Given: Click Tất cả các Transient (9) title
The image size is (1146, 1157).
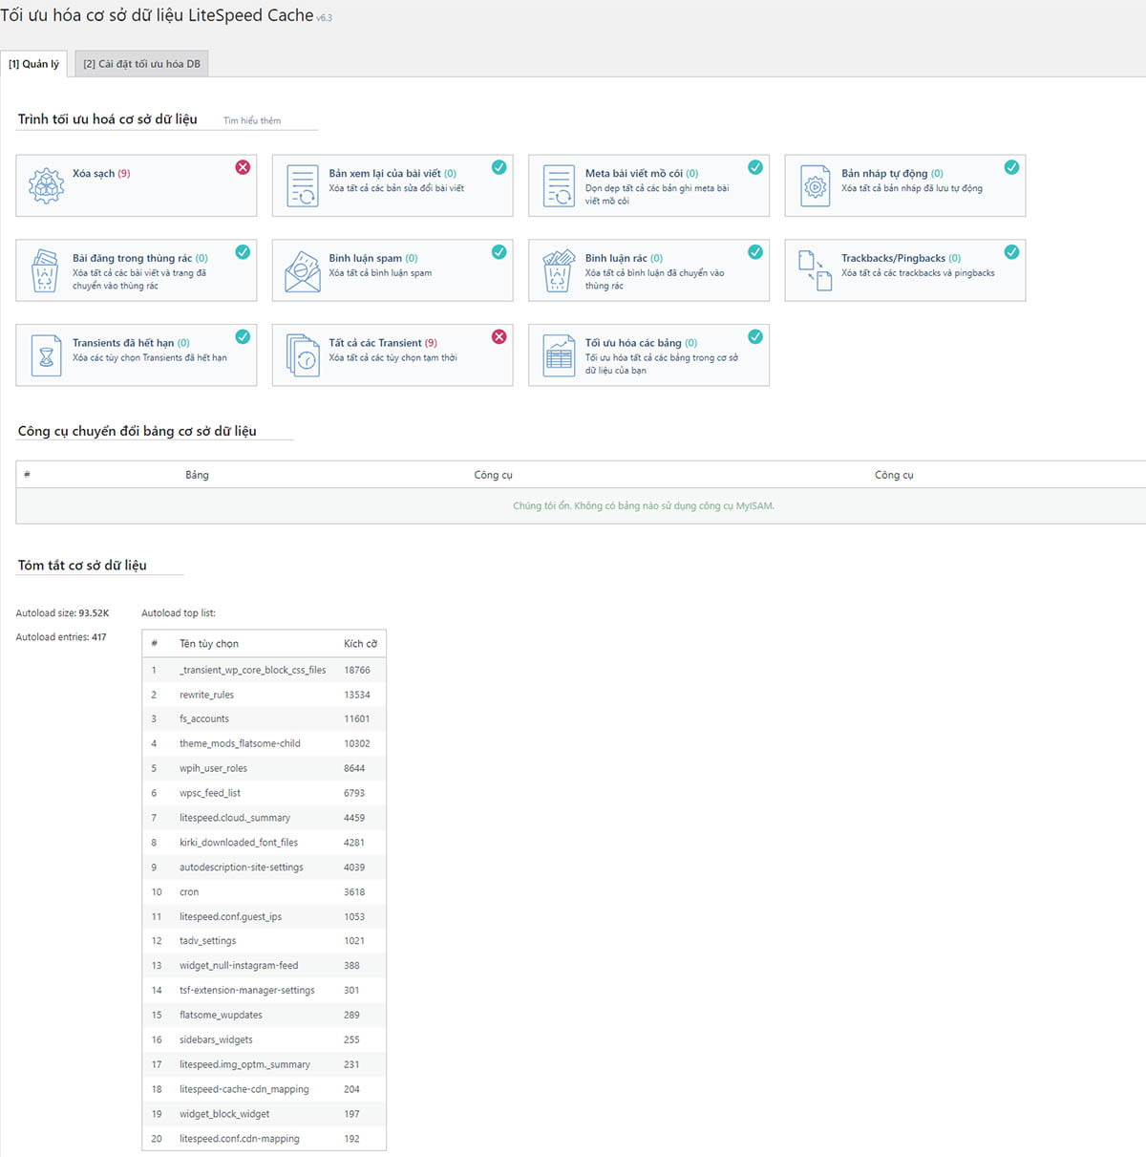Looking at the screenshot, I should point(383,343).
